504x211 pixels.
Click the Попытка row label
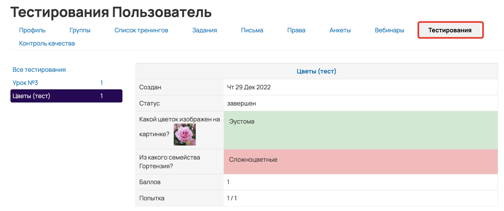click(152, 198)
